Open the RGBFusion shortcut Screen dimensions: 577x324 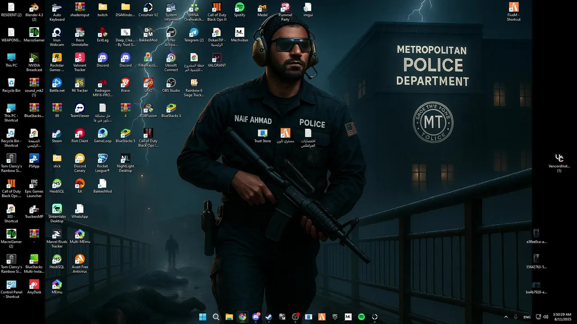pyautogui.click(x=148, y=111)
